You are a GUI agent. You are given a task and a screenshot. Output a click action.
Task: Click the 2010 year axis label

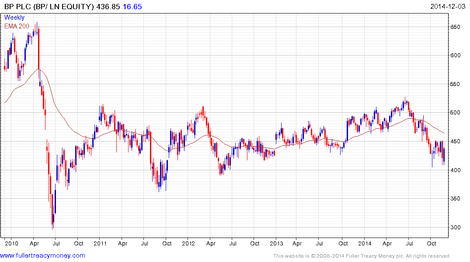(x=12, y=243)
